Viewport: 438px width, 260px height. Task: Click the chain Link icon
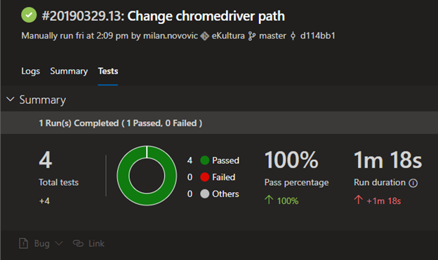click(78, 243)
